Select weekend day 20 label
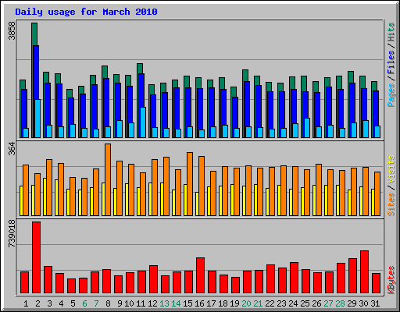The width and height of the screenshot is (400, 312). point(246,303)
